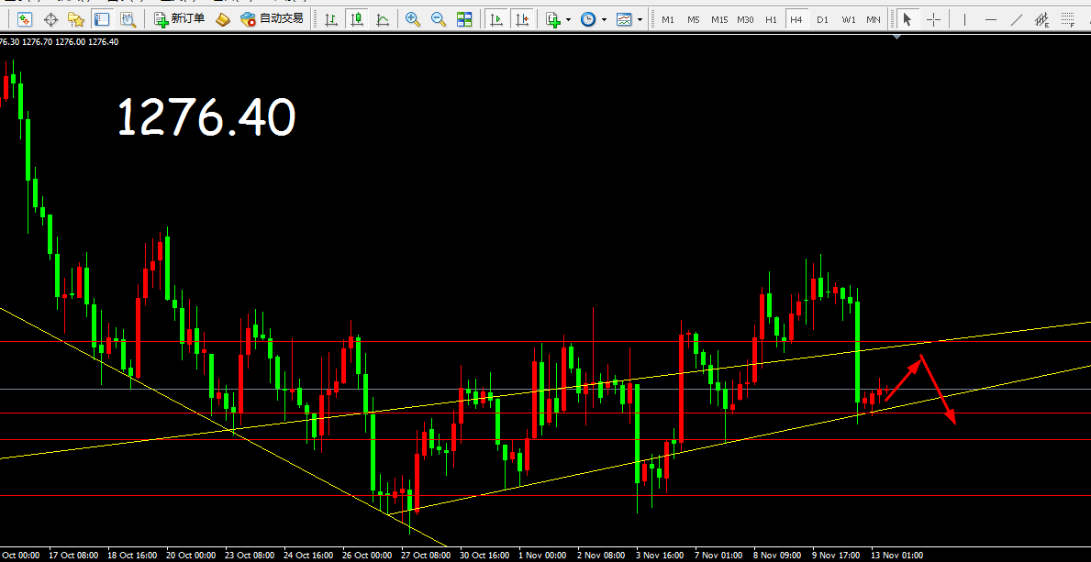Viewport: 1091px width, 562px height.
Task: Click the add indicators icon
Action: 554,19
